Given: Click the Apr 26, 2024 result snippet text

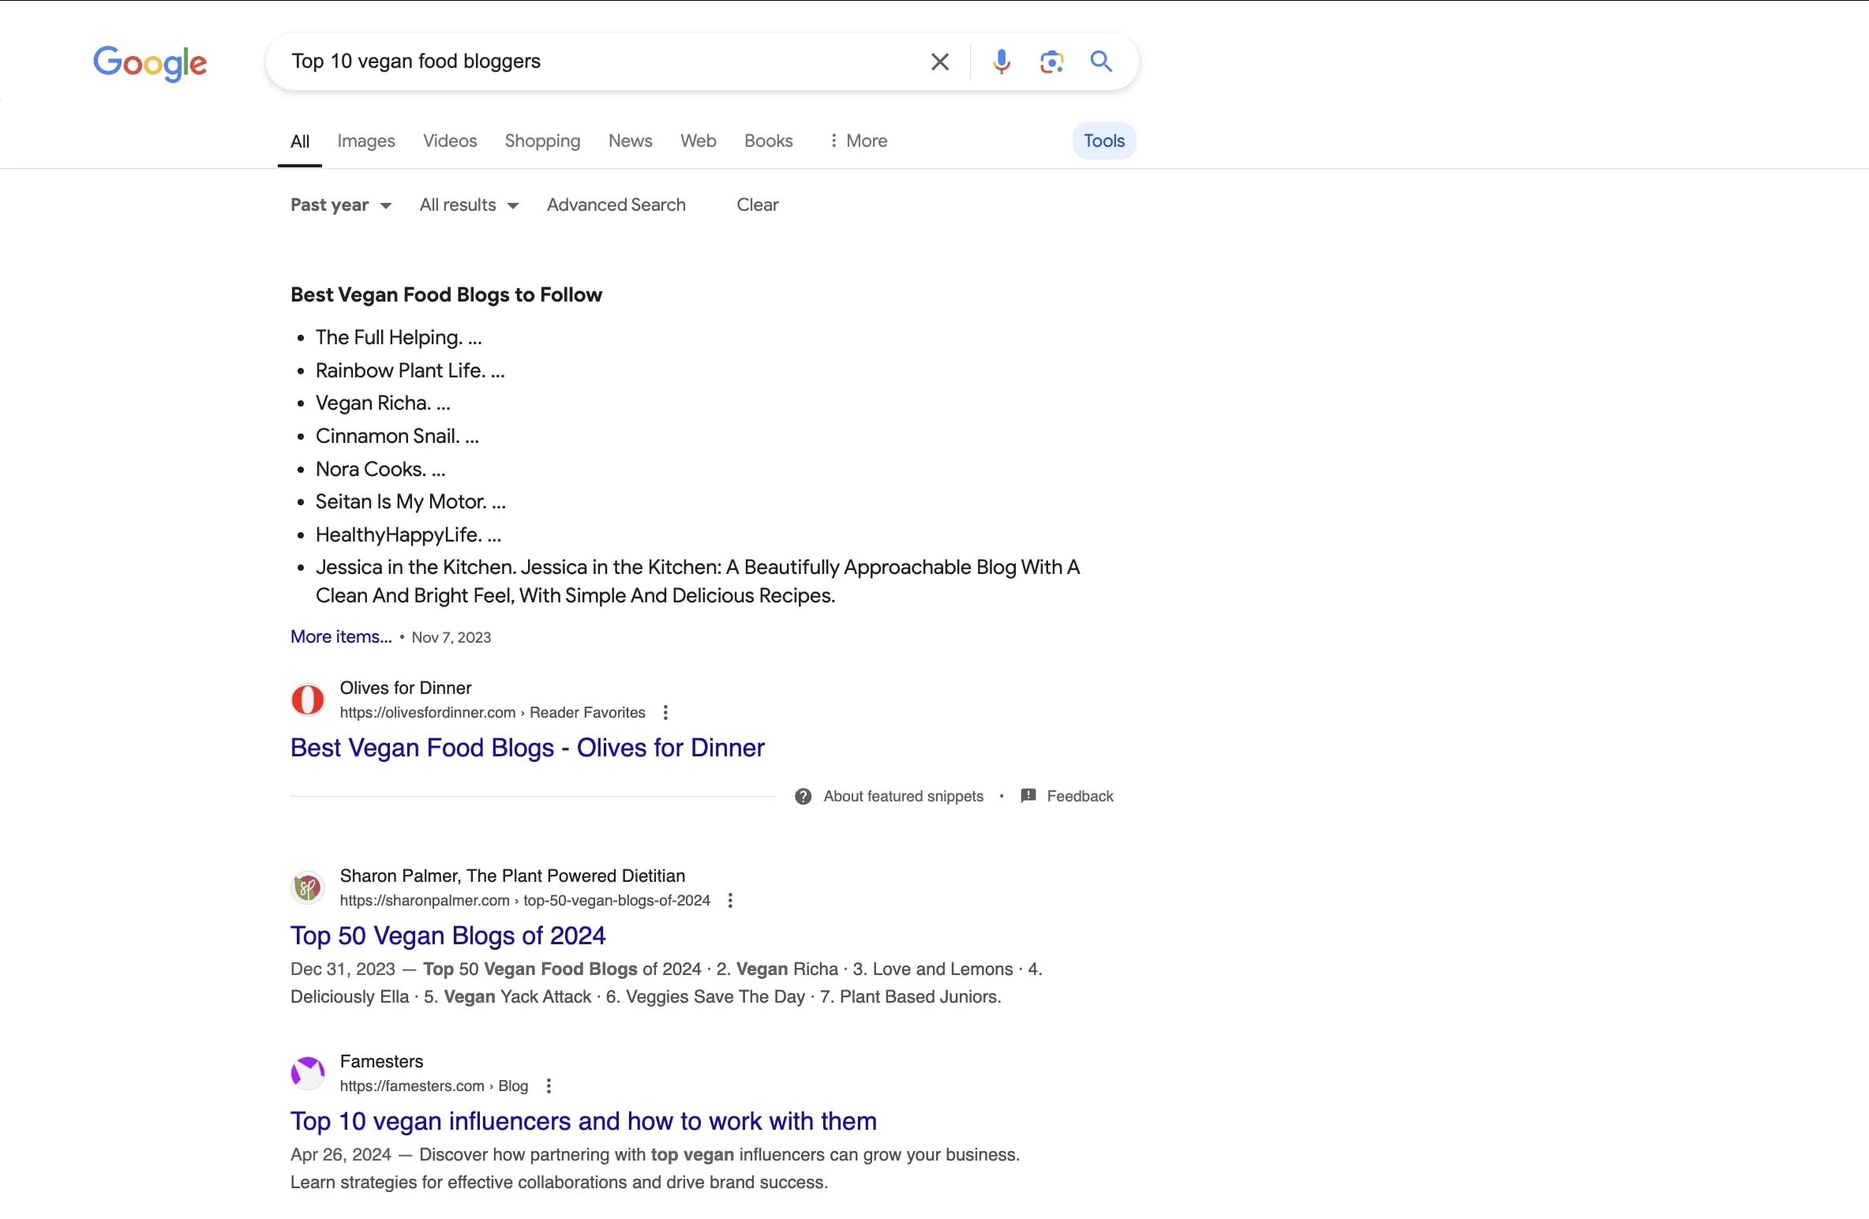Looking at the screenshot, I should 655,1169.
